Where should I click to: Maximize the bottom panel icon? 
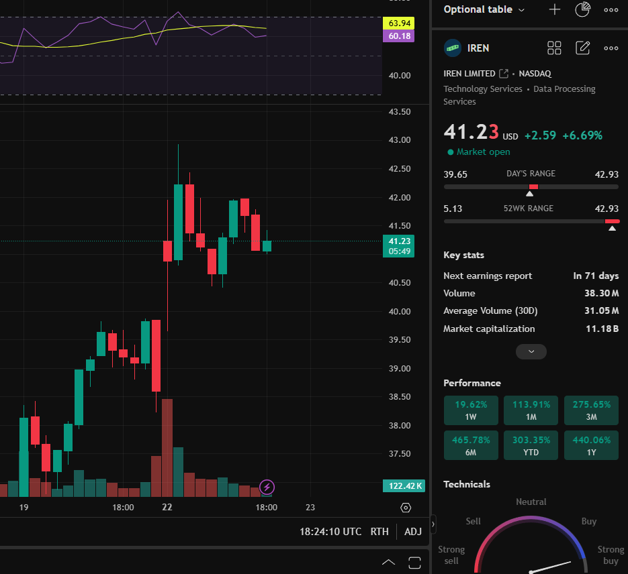[414, 563]
